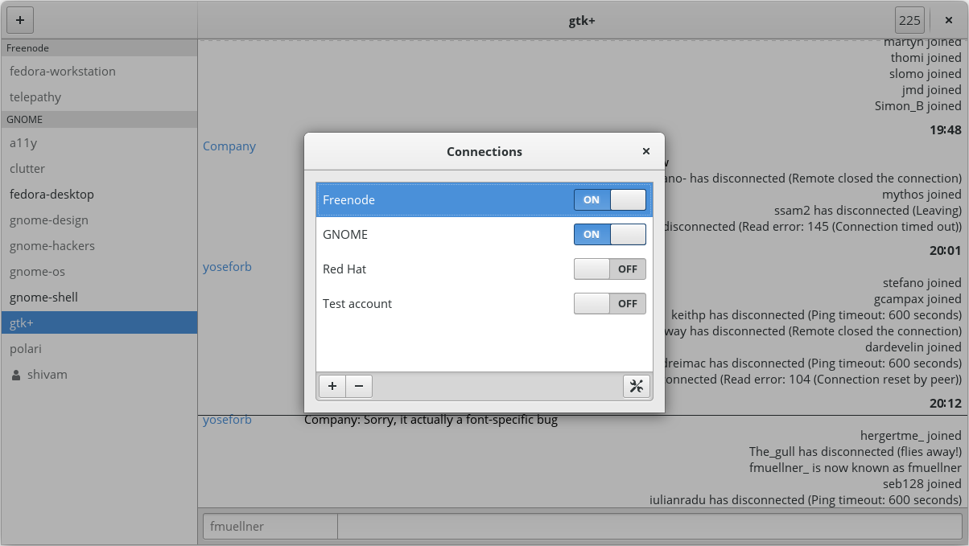Viewport: 969px width, 546px height.
Task: Click "fmuellner_ is now known as fmuellner" line
Action: coord(856,467)
